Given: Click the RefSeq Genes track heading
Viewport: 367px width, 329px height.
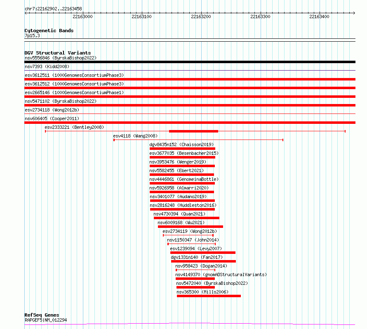Looking at the screenshot, I should pos(42,315).
